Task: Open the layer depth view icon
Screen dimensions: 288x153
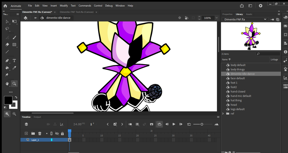Action: pyautogui.click(x=62, y=124)
